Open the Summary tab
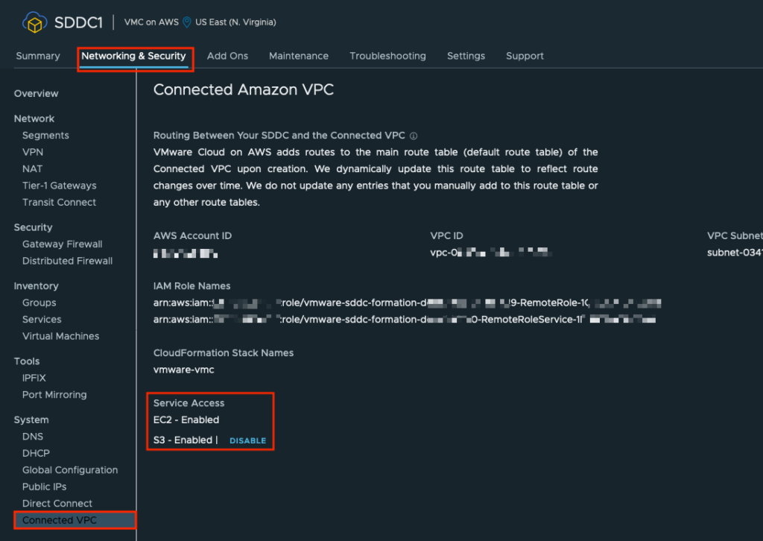The width and height of the screenshot is (763, 541). click(38, 56)
